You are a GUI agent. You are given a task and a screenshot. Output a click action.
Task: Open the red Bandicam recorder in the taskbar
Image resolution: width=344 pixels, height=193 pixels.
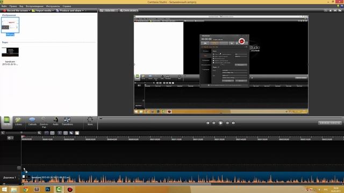pyautogui.click(x=70, y=189)
